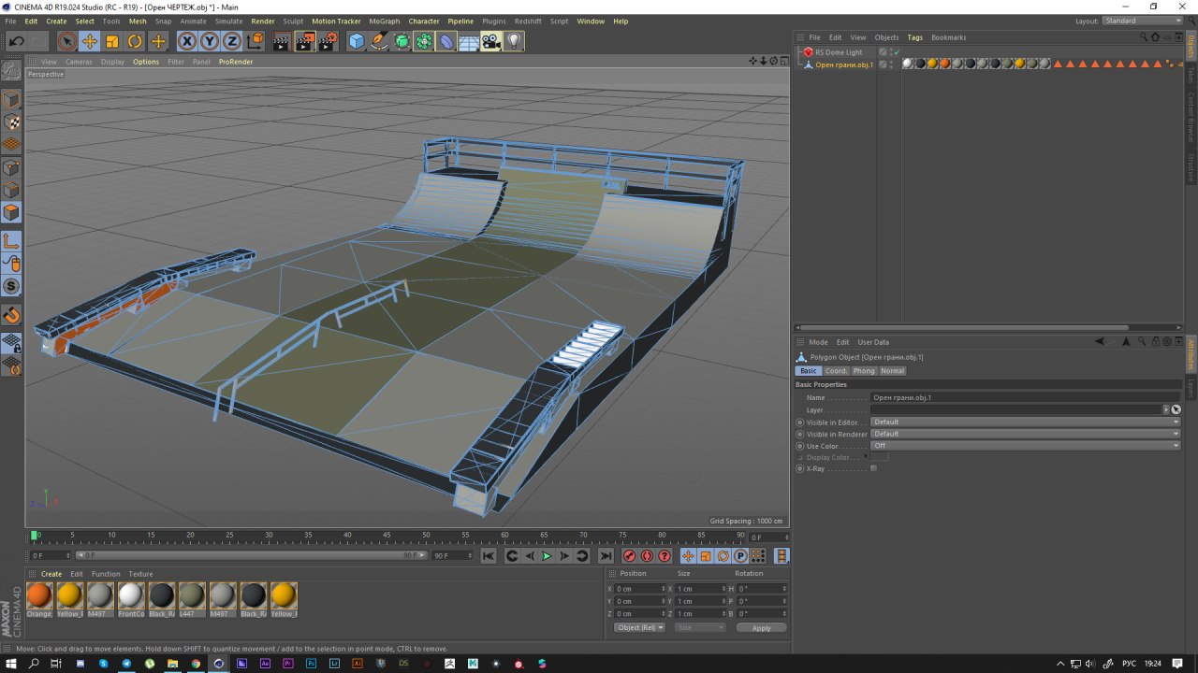Open the viewport Options menu
The height and width of the screenshot is (673, 1198).
(146, 62)
